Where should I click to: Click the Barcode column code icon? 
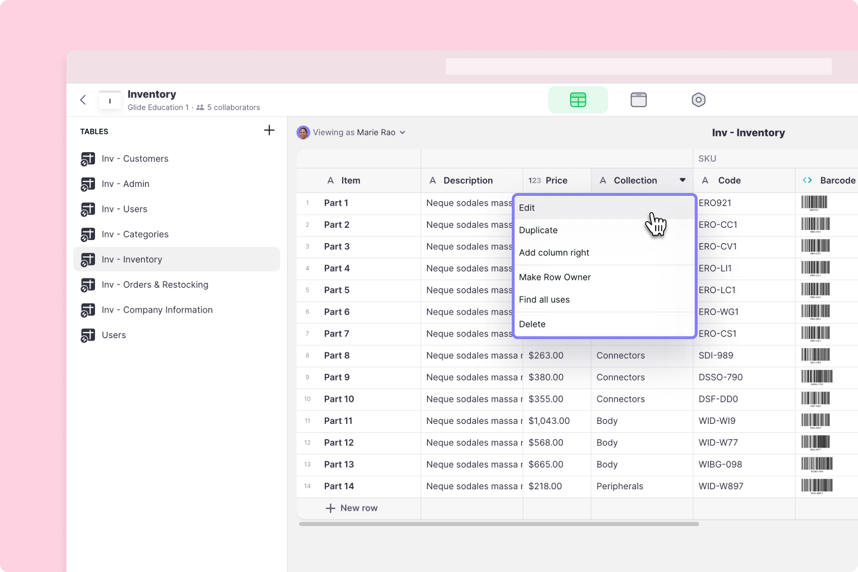(x=807, y=180)
